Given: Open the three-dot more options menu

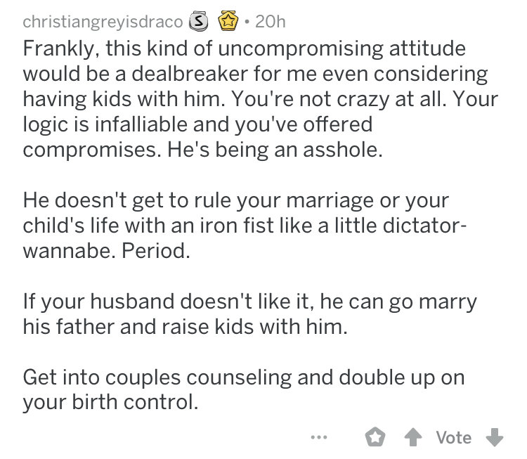Looking at the screenshot, I should pos(318,437).
